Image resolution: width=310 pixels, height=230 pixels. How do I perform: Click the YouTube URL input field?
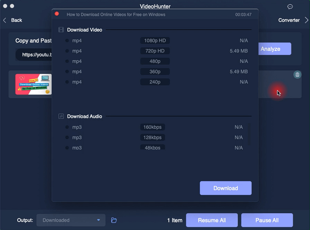tap(34, 55)
